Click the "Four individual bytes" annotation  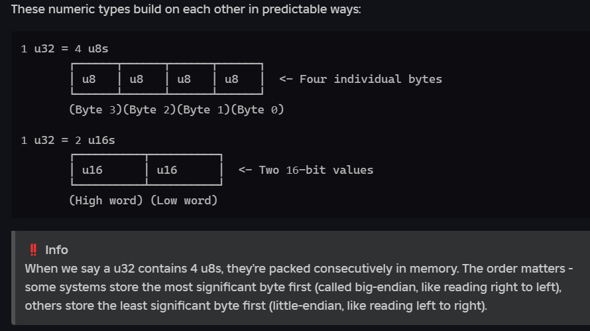coord(370,79)
